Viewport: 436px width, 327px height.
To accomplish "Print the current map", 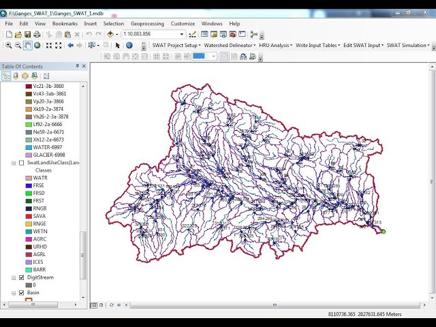I will 37,34.
